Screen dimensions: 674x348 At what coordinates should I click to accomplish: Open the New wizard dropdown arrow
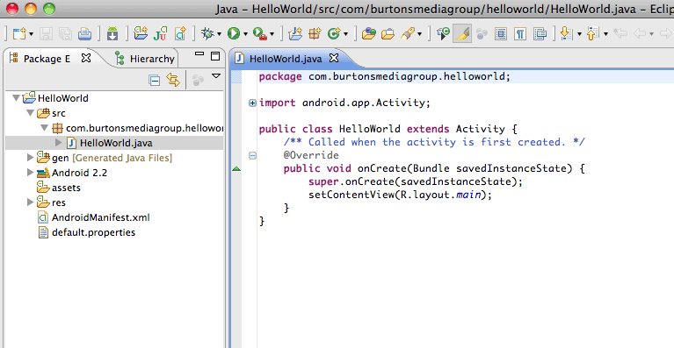coord(31,34)
